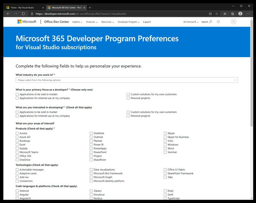The image size is (256, 203).
Task: Tick the Android language checkbox
Action: pyautogui.click(x=17, y=191)
